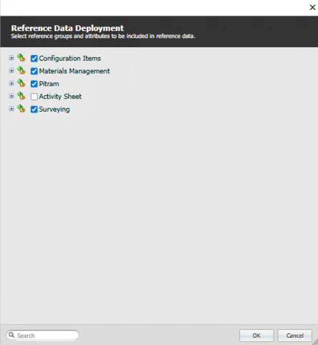Close the Reference Data Deployment dialog
This screenshot has height=345, width=318.
point(312,7)
